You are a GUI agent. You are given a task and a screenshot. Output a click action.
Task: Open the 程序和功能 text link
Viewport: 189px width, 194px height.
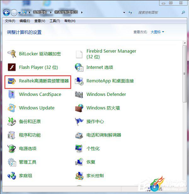tap(30, 135)
